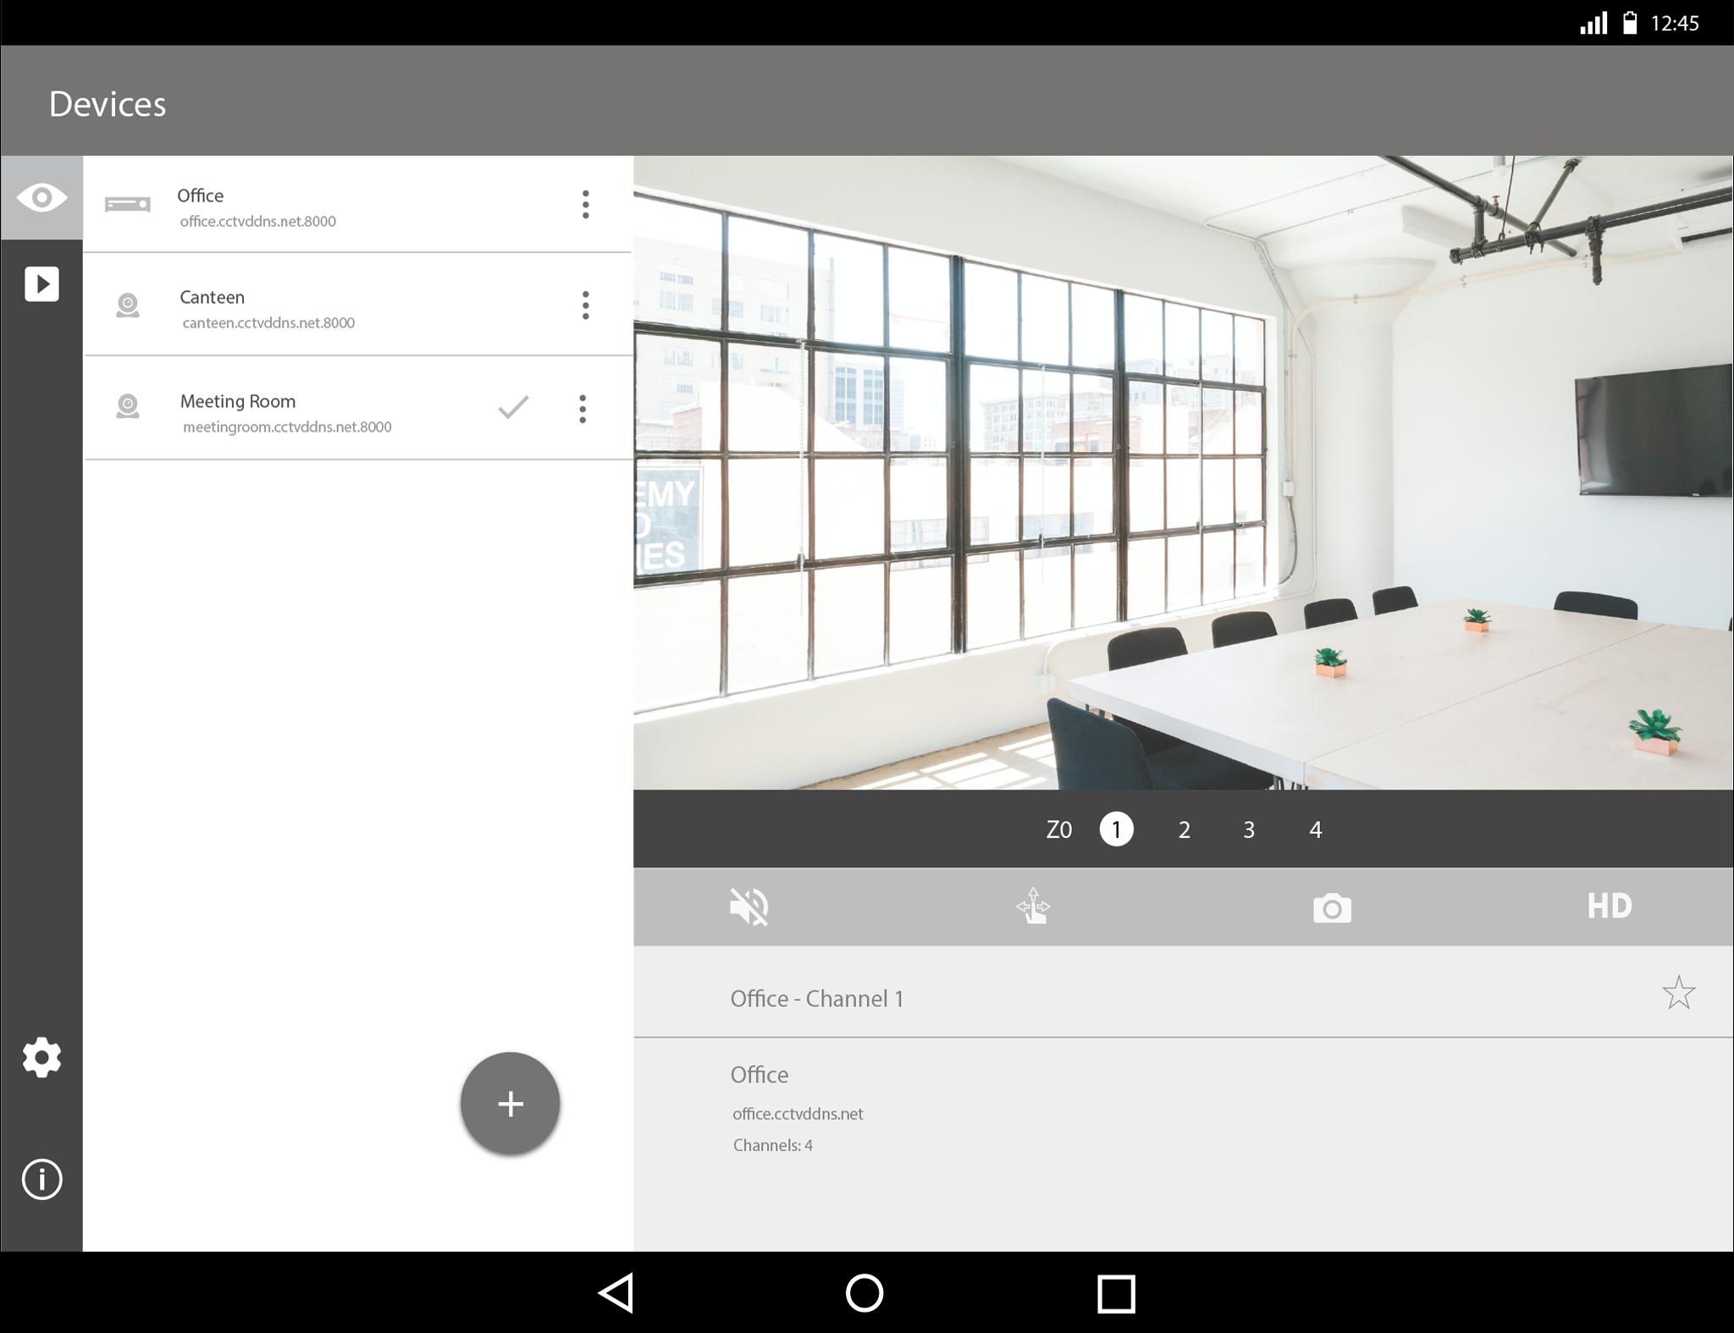
Task: Click canteen.cctvddns.net.8000 address
Action: [268, 322]
